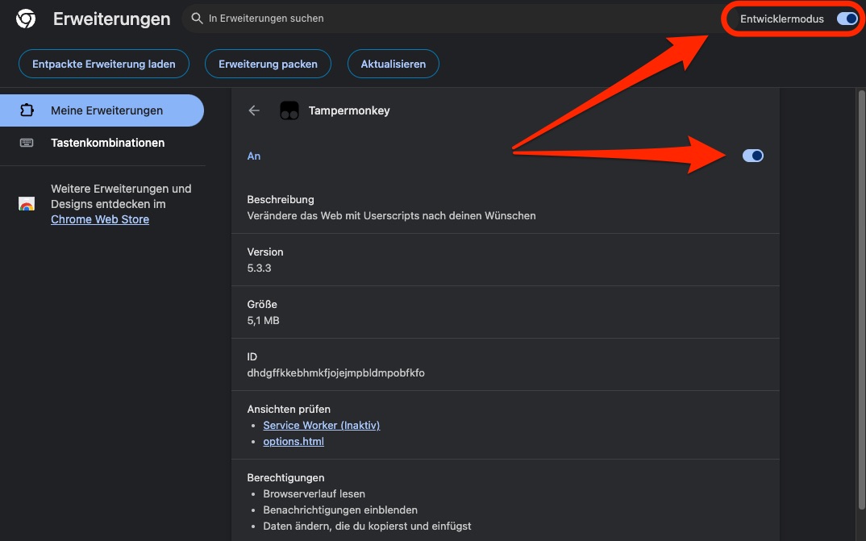Open the Chrome Web Store link
Viewport: 866px width, 541px height.
(100, 220)
